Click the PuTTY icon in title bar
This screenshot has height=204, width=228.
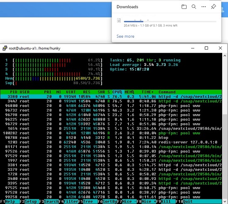[x=5, y=48]
